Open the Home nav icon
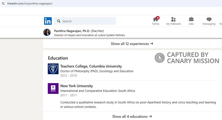 point(156,19)
